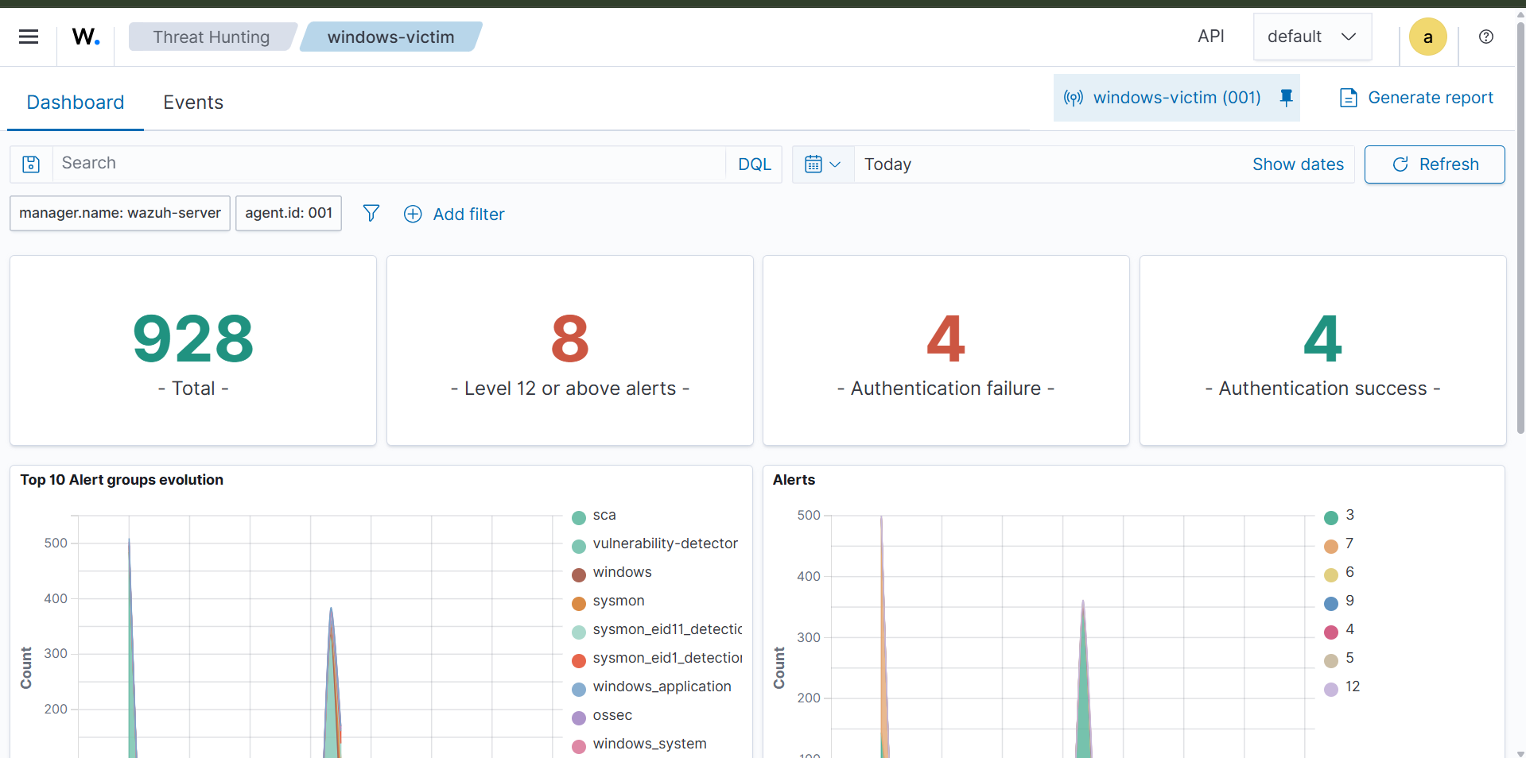The image size is (1526, 758).
Task: Open the hamburger navigation menu
Action: 29,37
